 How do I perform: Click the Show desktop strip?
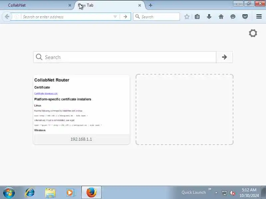pyautogui.click(x=263, y=193)
